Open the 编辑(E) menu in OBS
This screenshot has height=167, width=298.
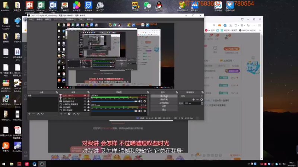[39, 20]
